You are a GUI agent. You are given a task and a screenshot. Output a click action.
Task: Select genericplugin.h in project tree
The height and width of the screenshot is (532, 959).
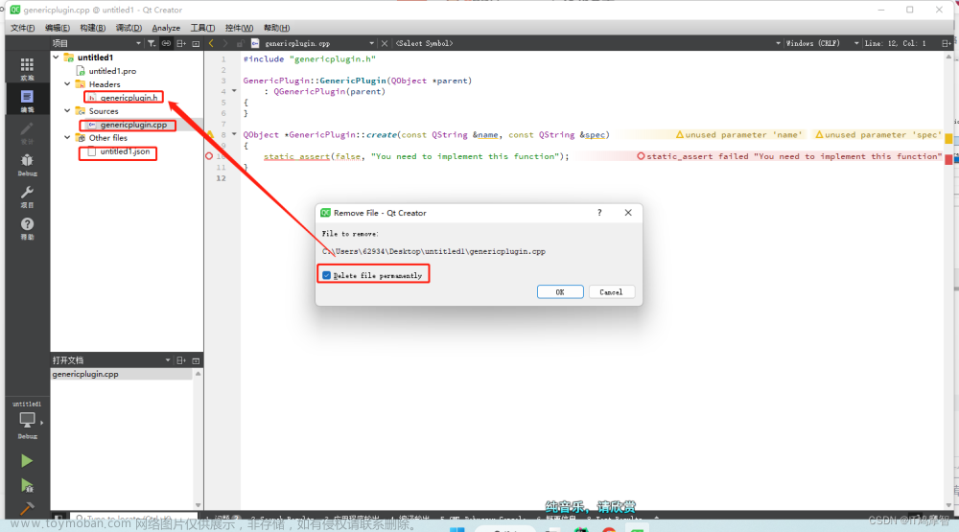click(x=129, y=98)
